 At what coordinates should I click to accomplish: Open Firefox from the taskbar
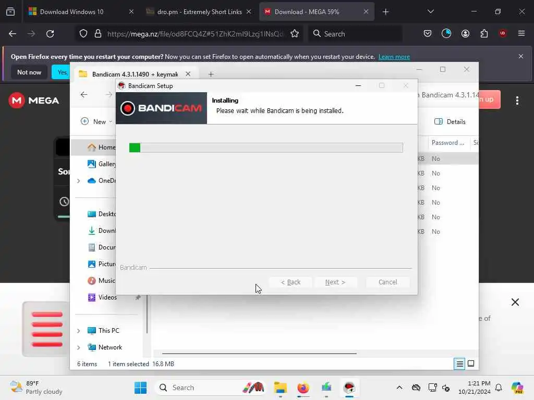(x=303, y=387)
